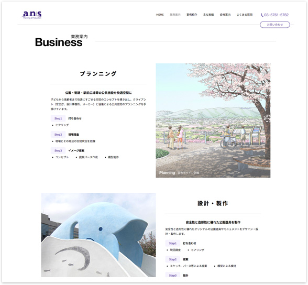Click the 模型による検討 bullet item
The width and height of the screenshot is (308, 285).
pyautogui.click(x=227, y=266)
